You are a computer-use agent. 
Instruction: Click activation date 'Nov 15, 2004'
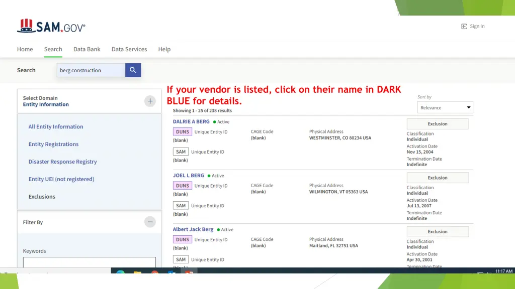[420, 152]
